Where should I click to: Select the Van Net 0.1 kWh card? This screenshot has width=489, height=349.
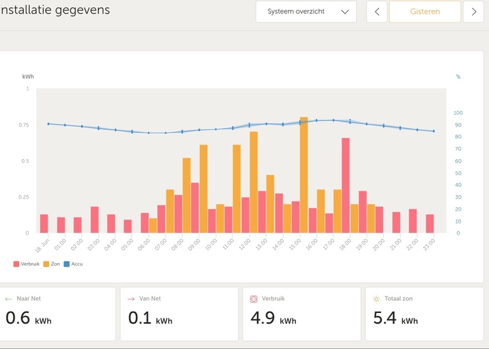coord(179,314)
